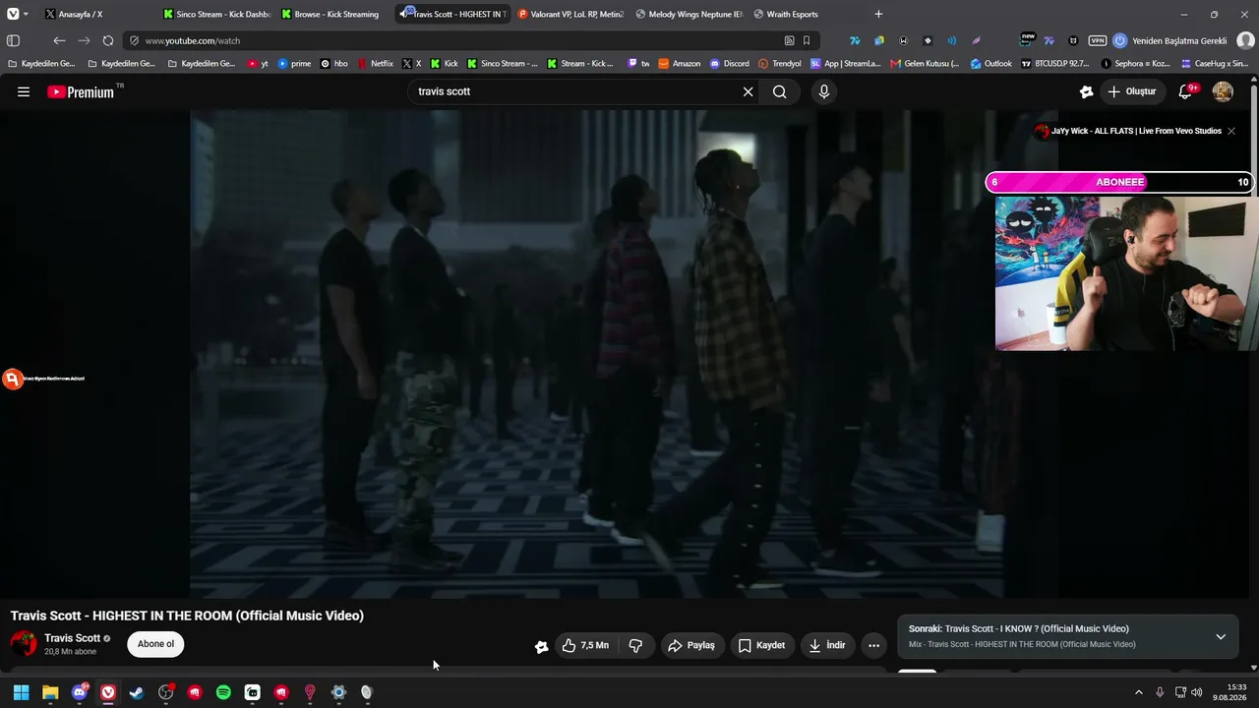Click the ABONEEE subscriber goal bar
This screenshot has width=1259, height=708.
[x=1119, y=182]
